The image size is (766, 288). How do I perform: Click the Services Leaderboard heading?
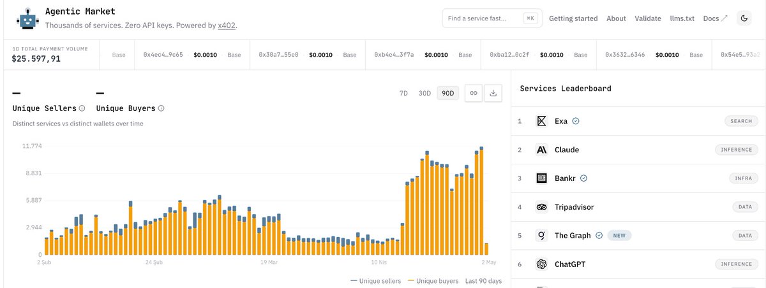pos(566,89)
